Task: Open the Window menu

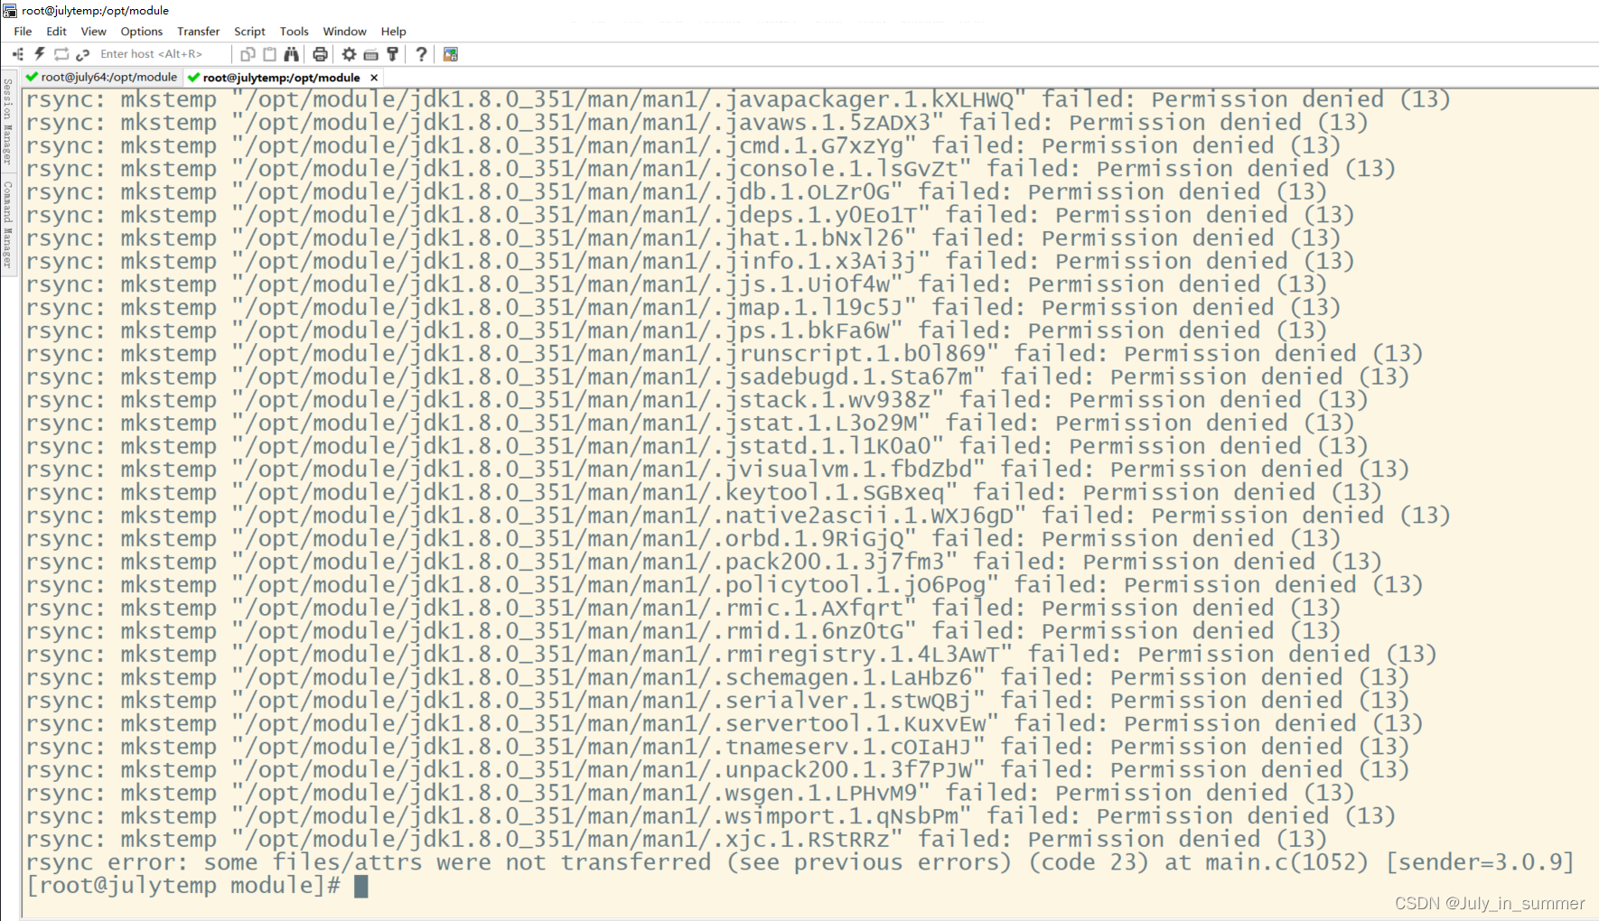Action: (344, 32)
